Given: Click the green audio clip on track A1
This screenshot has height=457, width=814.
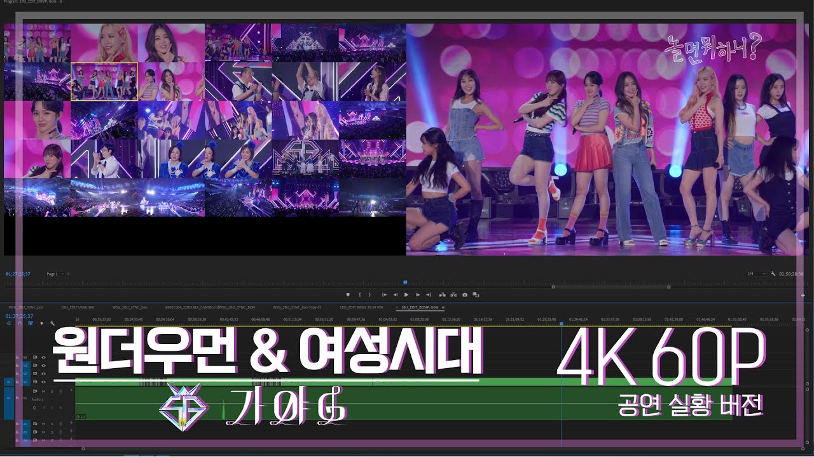Looking at the screenshot, I should pos(404,402).
